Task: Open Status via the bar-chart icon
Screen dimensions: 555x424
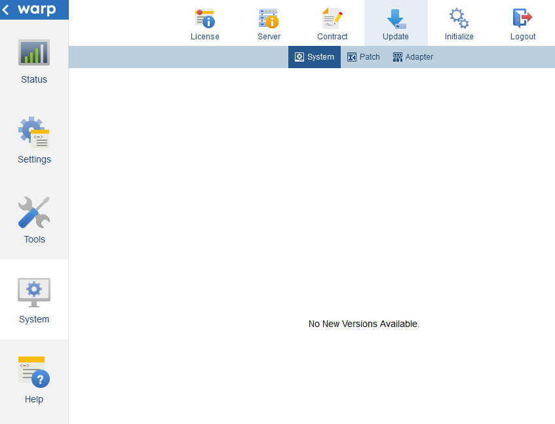Action: point(34,53)
